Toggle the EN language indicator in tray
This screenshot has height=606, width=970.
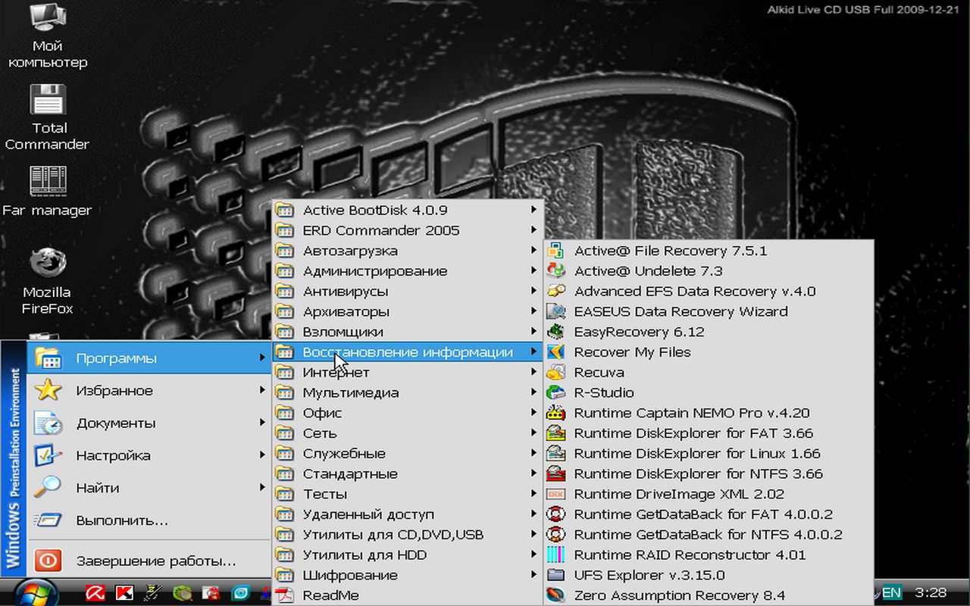point(891,592)
